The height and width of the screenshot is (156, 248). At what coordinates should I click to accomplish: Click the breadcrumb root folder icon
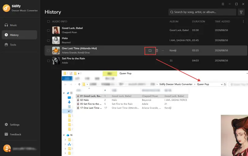[x=84, y=84]
